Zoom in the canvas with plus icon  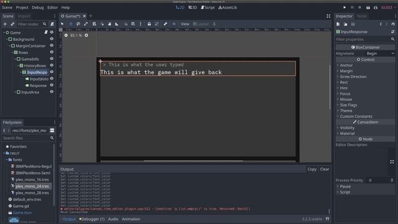[x=86, y=35]
